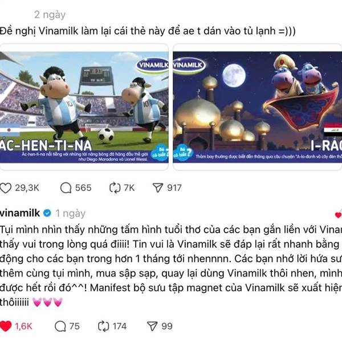Select the post text about Vinamilk thẻ
This screenshot has height=342, width=342.
(148, 31)
